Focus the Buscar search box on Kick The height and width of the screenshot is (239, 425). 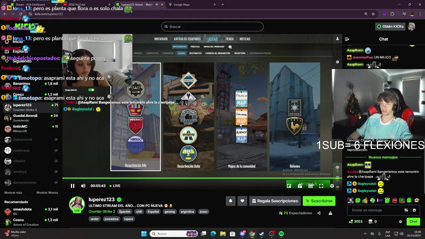click(212, 27)
